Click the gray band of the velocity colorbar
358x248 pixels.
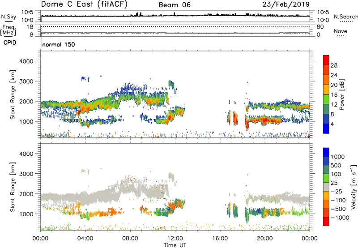[326, 187]
